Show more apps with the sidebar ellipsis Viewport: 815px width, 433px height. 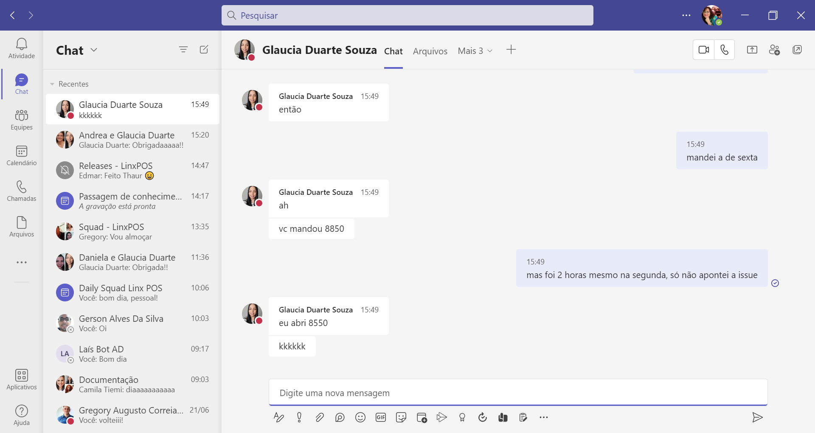[x=22, y=262]
